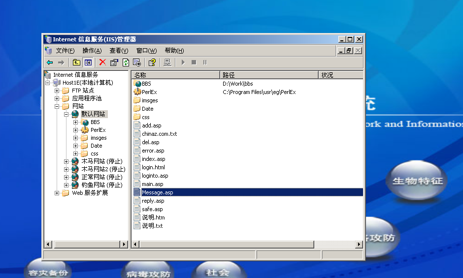Toggle the console tree pane icon
This screenshot has height=278, width=463.
(88, 62)
